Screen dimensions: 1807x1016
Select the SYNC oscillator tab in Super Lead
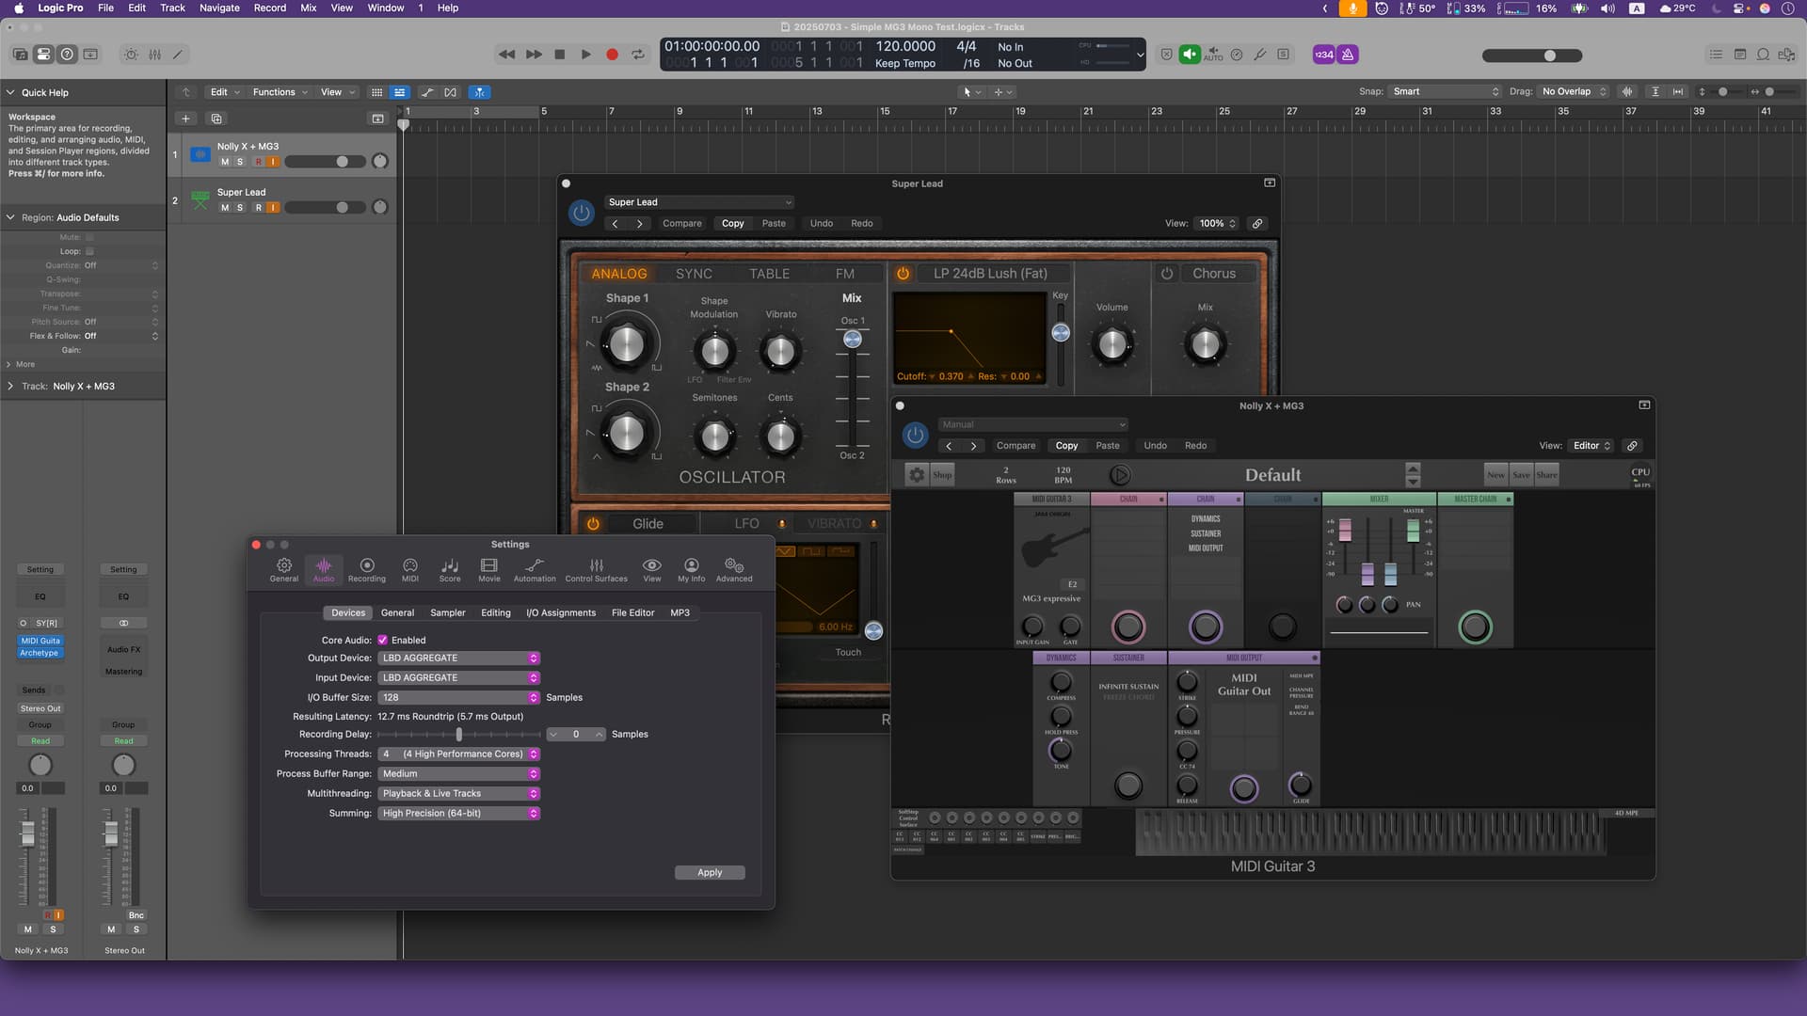coord(694,274)
